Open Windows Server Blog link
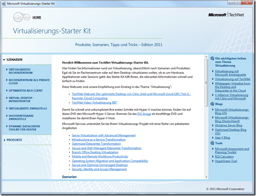 point(228,126)
